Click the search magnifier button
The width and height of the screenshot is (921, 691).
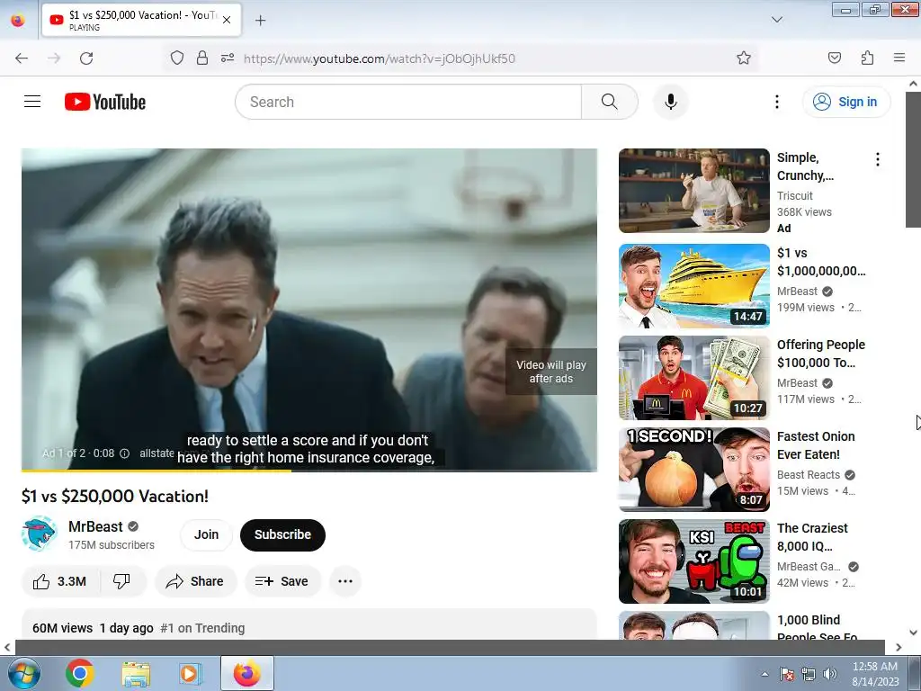(x=609, y=102)
